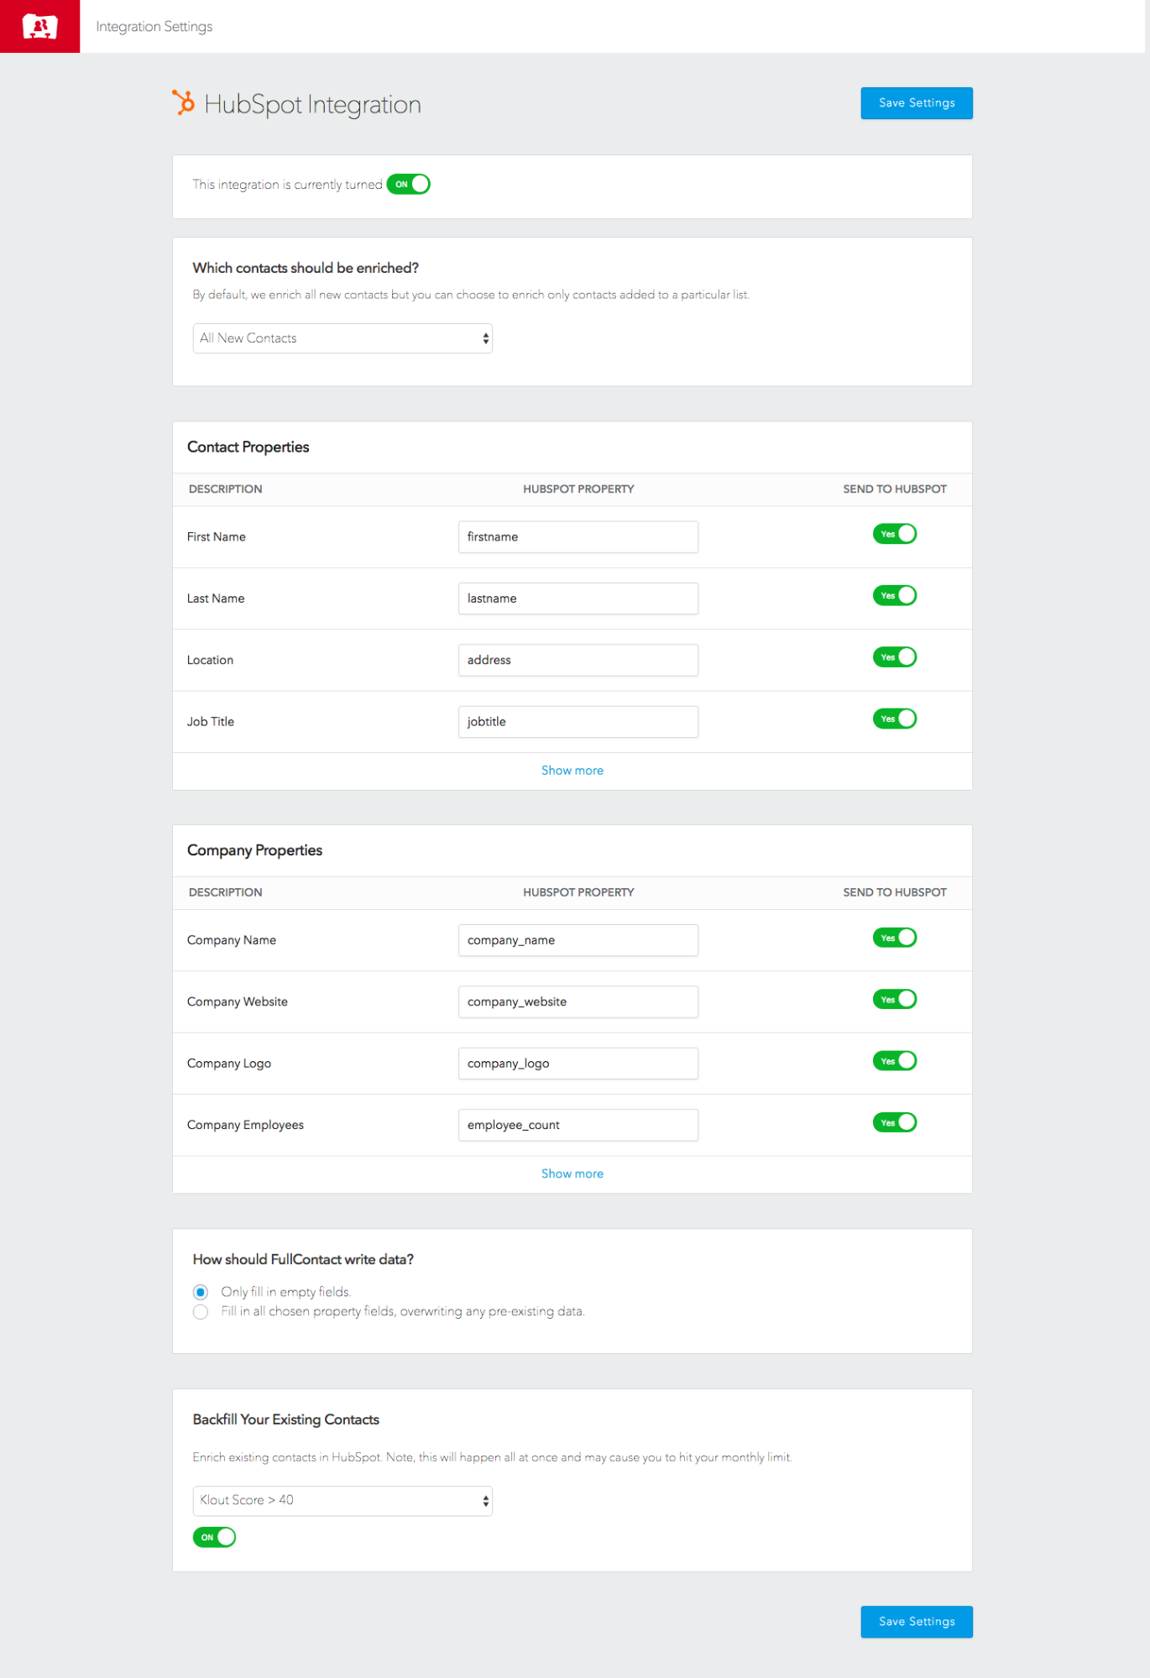
Task: Edit the firstname property field
Action: click(x=578, y=537)
